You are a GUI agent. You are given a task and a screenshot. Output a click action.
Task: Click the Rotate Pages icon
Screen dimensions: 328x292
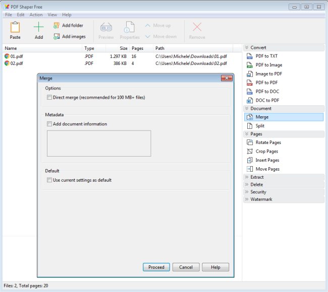click(250, 142)
